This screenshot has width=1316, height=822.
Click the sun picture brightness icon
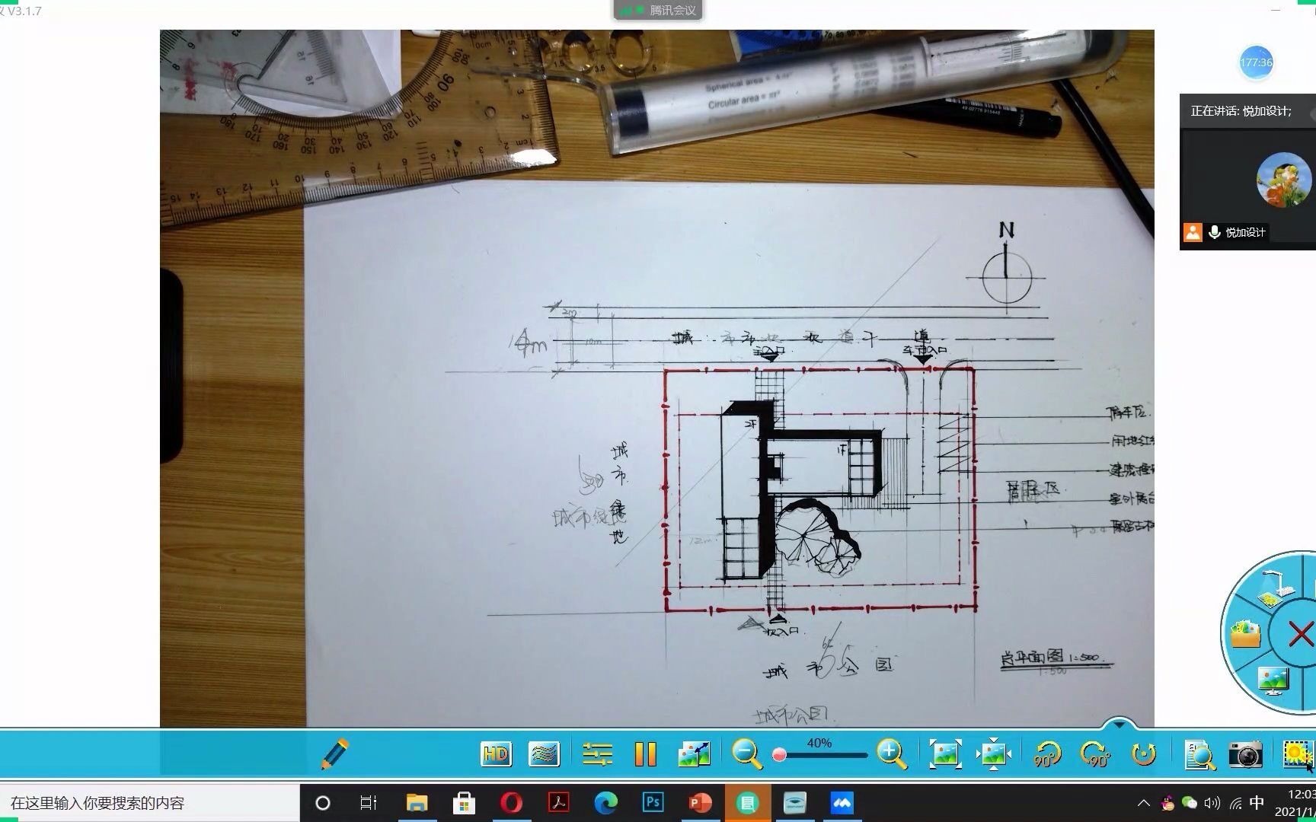pos(1297,754)
